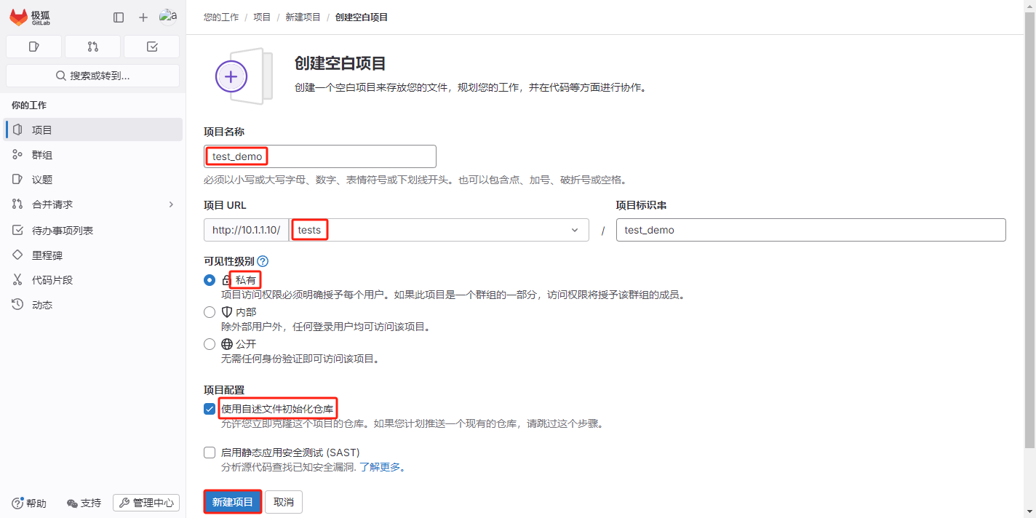Open merge requests shortcut icon
Screen dimensions: 1036x518
point(92,47)
